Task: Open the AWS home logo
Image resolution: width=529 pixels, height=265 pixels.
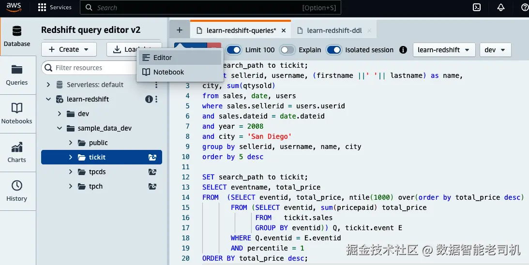Action: pos(14,7)
